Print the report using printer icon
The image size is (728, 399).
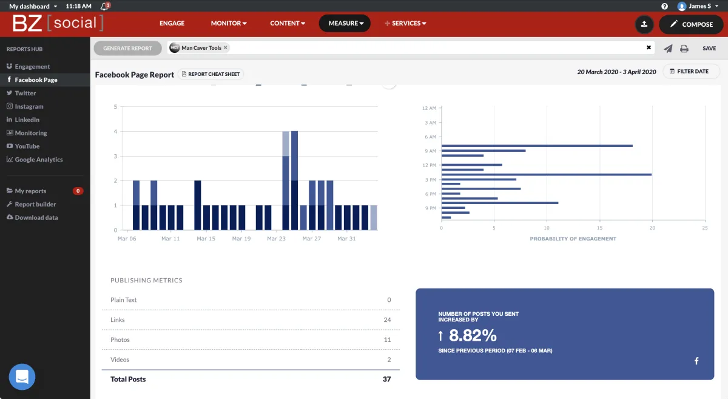pos(684,49)
